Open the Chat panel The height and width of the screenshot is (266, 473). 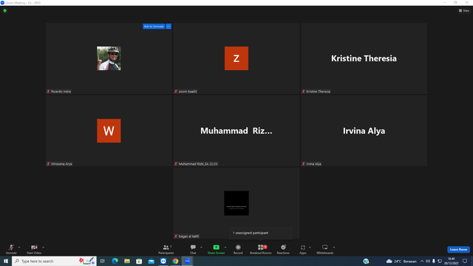point(193,249)
